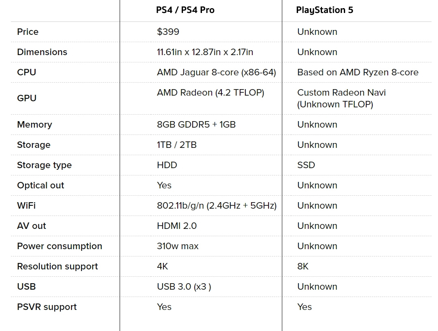This screenshot has width=438, height=331.
Task: Select the HDMI 2.0 AV out cell
Action: point(177,226)
